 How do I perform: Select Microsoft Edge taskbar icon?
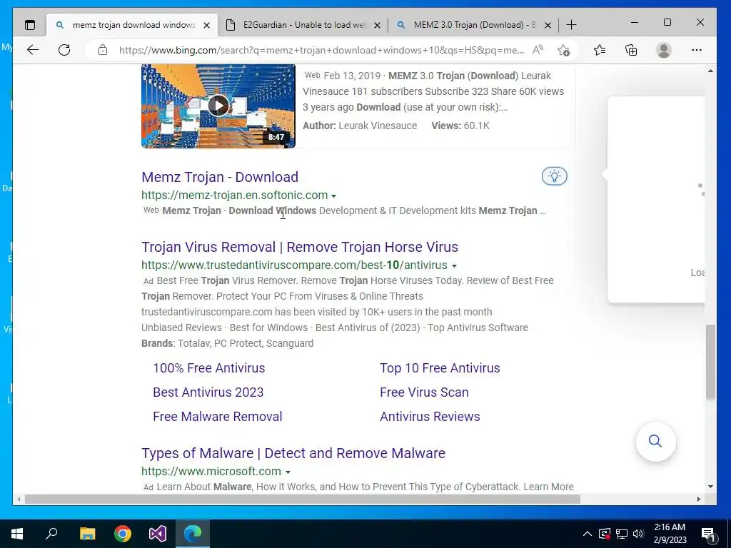pyautogui.click(x=193, y=534)
